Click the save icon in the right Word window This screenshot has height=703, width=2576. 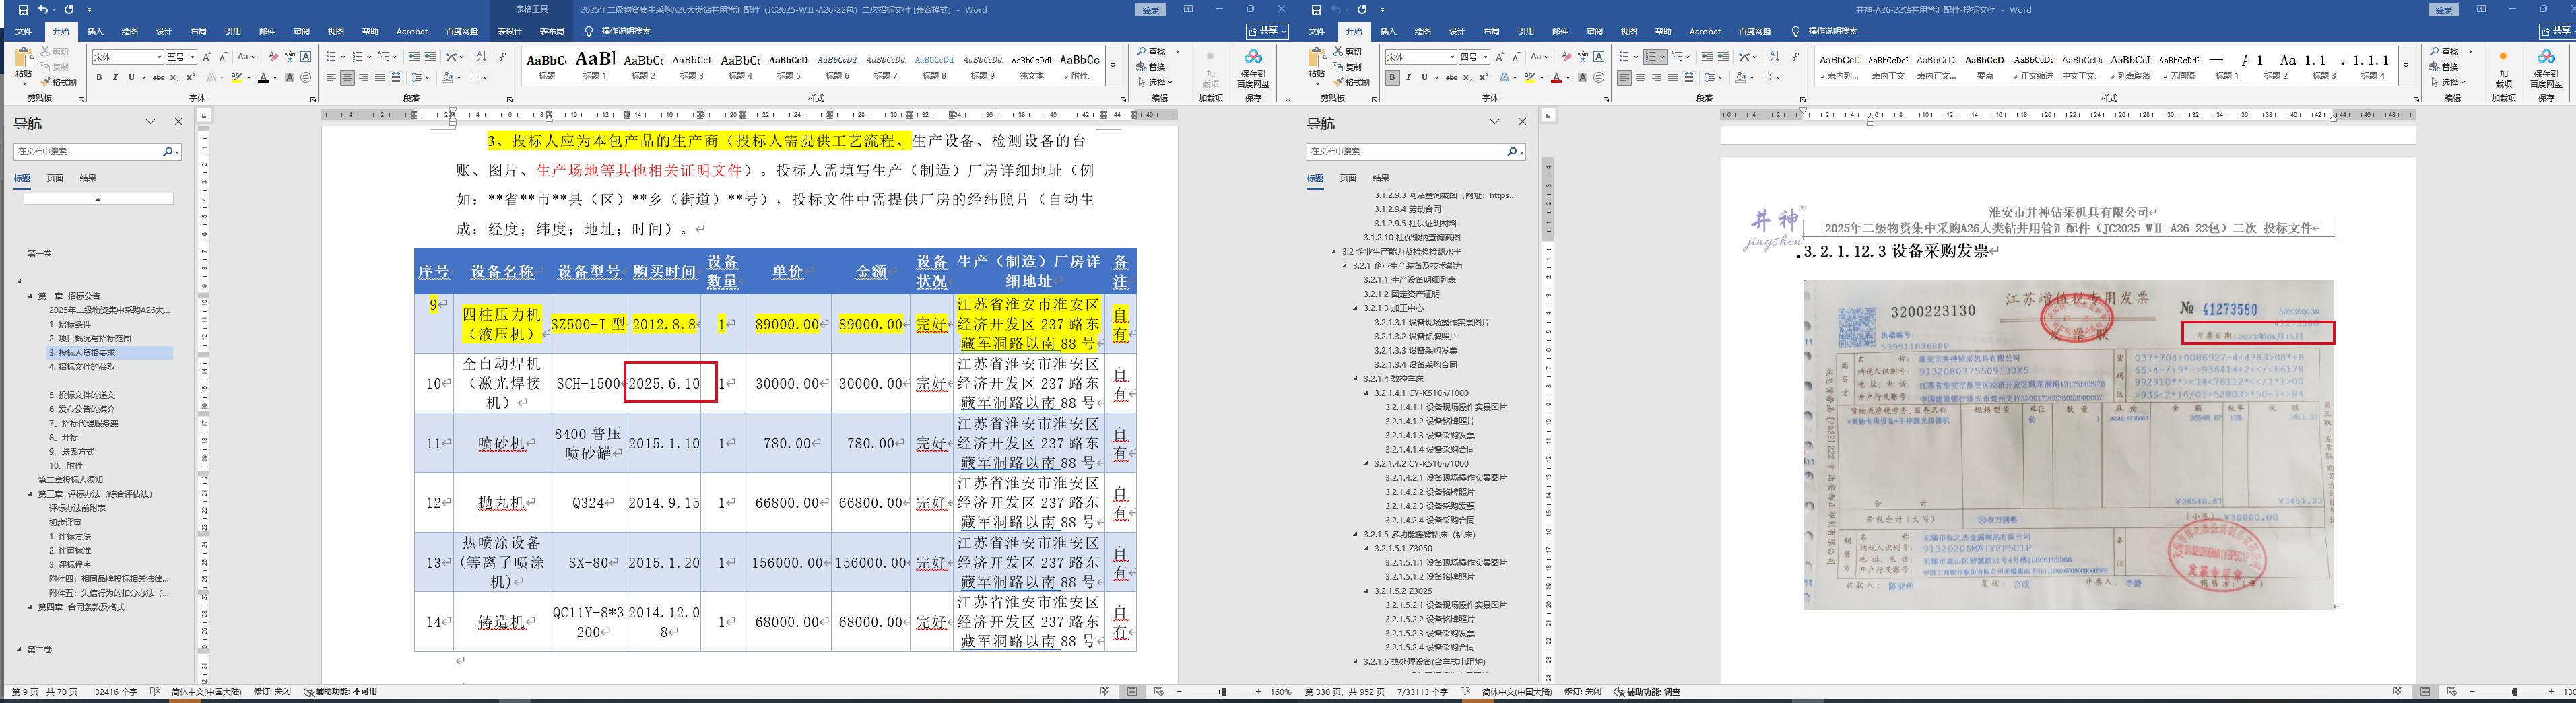pos(1316,10)
